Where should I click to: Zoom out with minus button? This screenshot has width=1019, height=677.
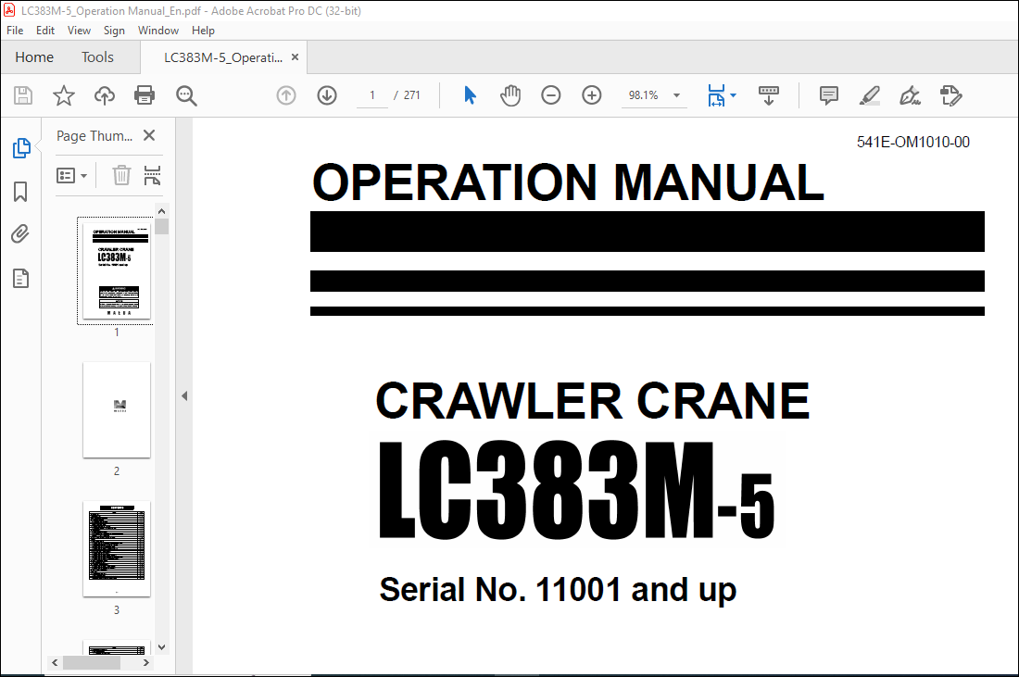(x=550, y=95)
